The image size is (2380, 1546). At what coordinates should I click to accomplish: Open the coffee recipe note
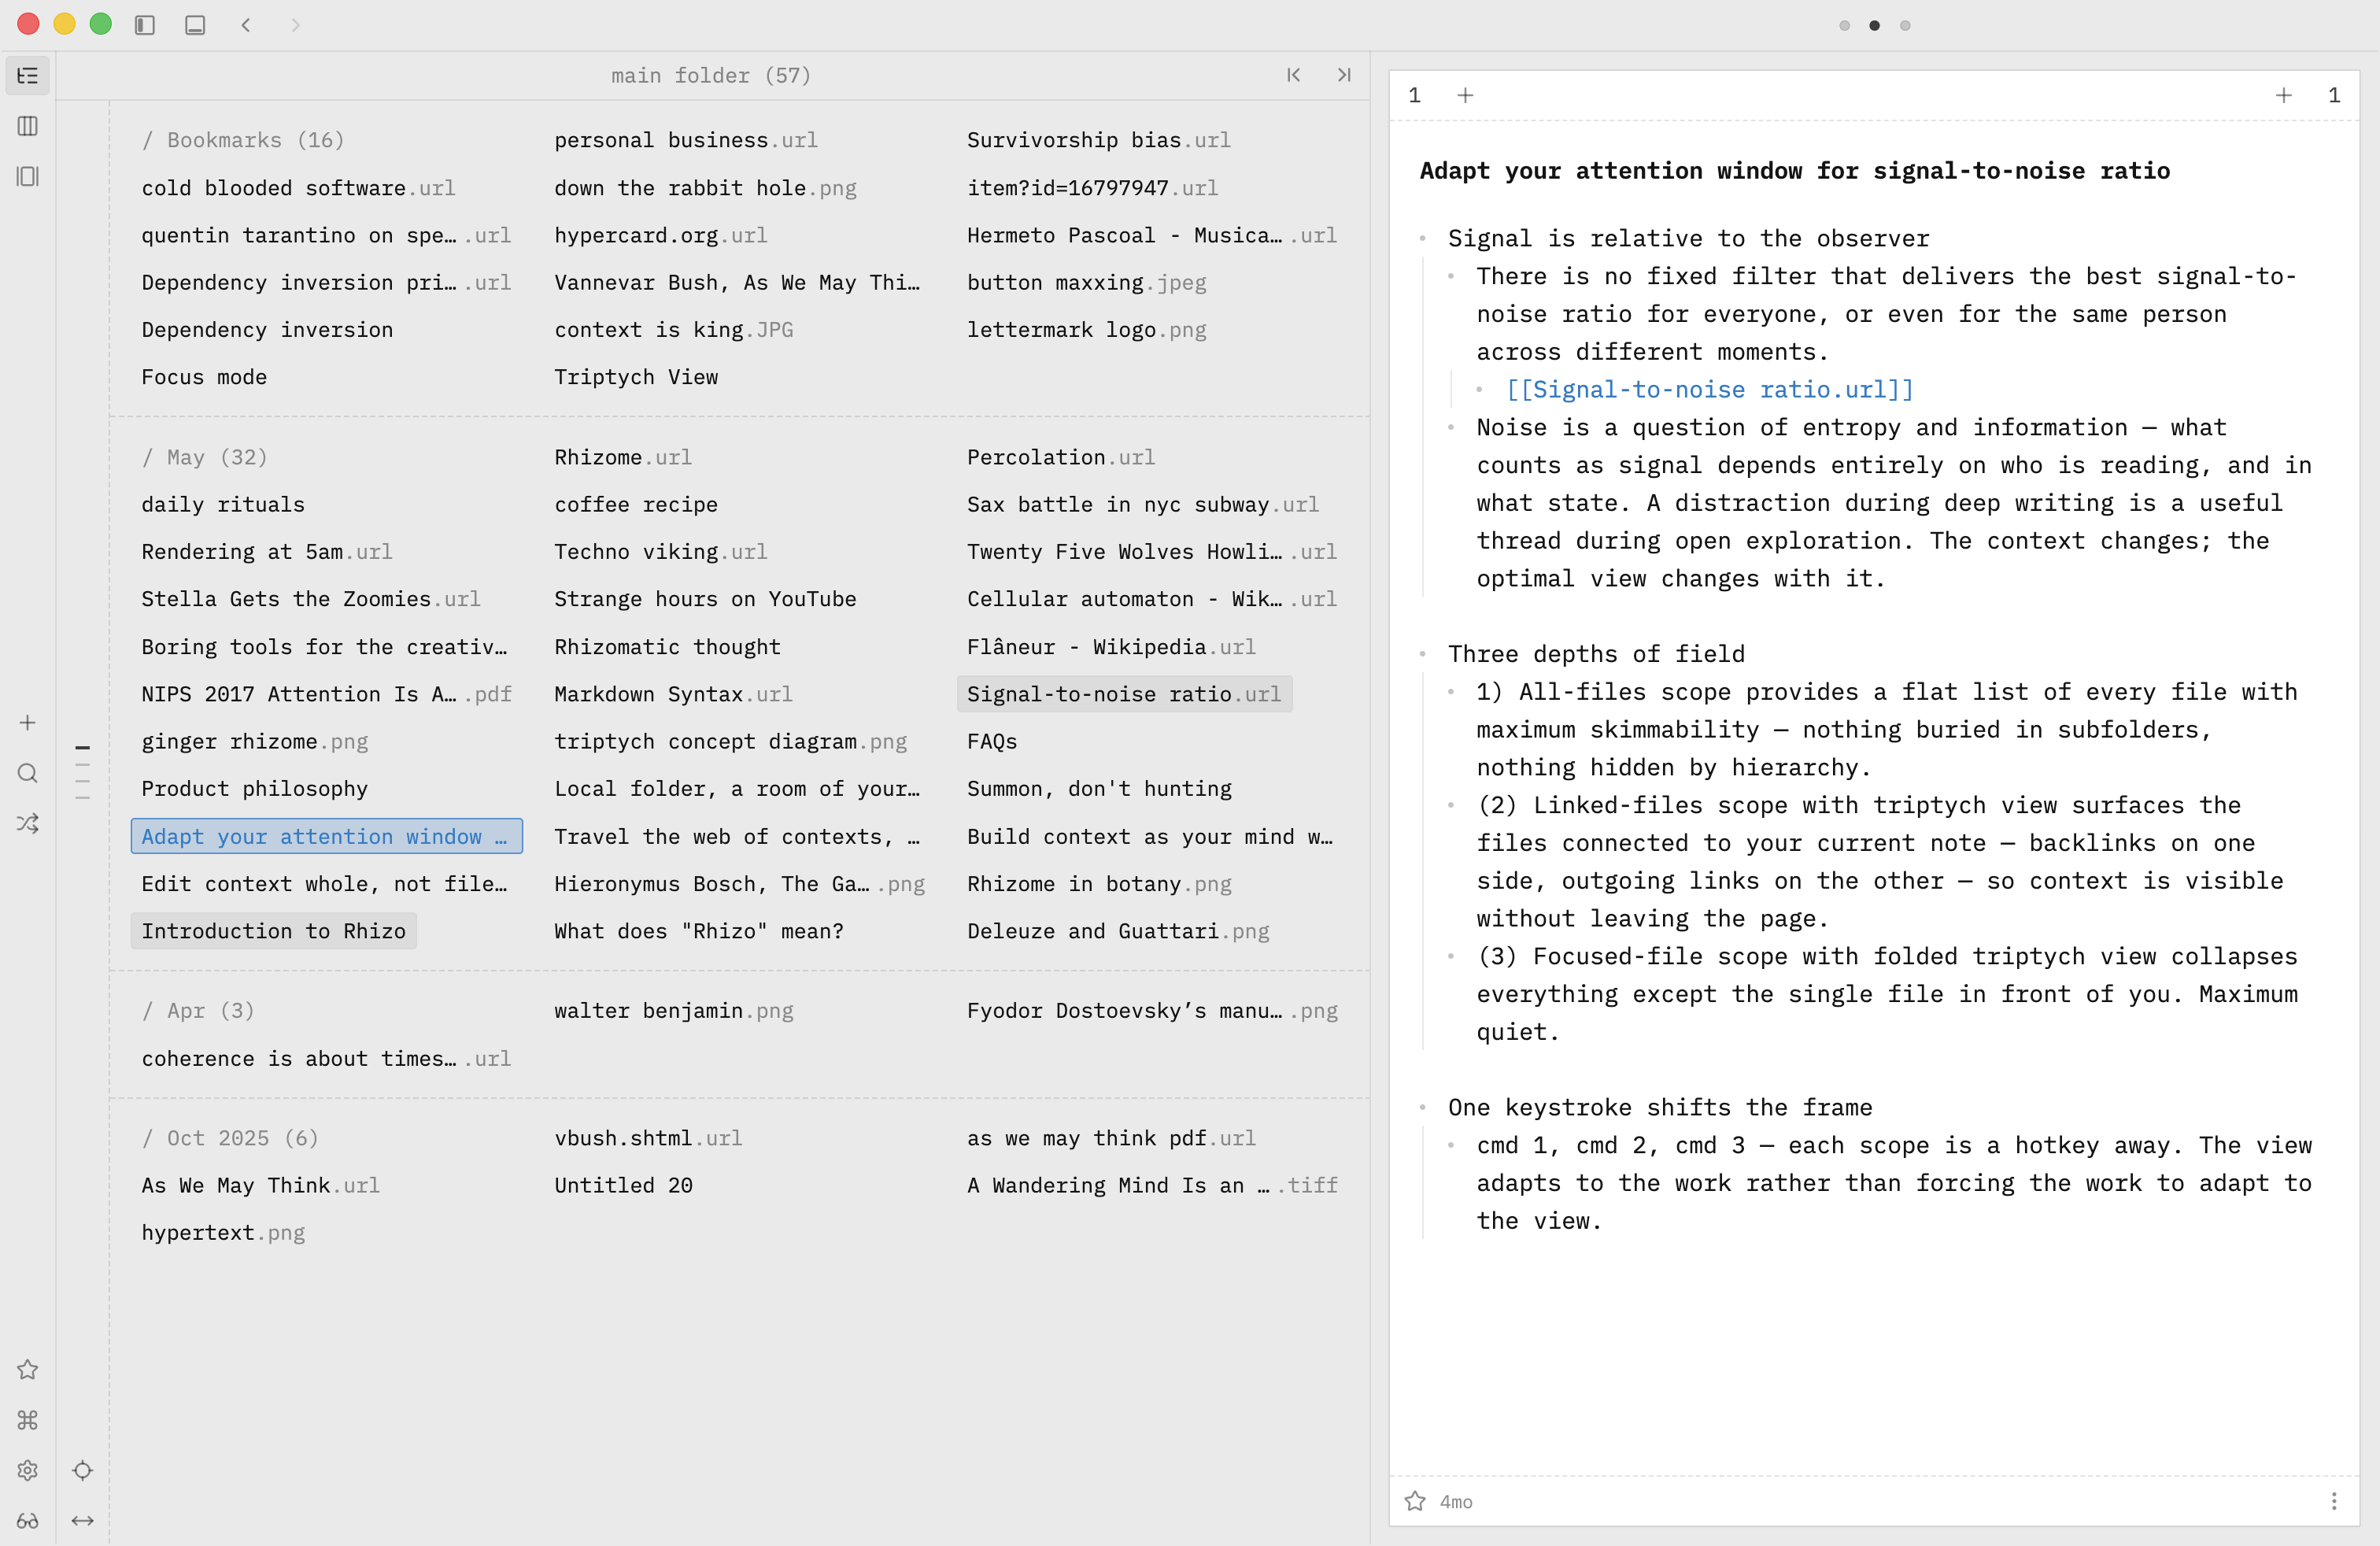tap(636, 504)
